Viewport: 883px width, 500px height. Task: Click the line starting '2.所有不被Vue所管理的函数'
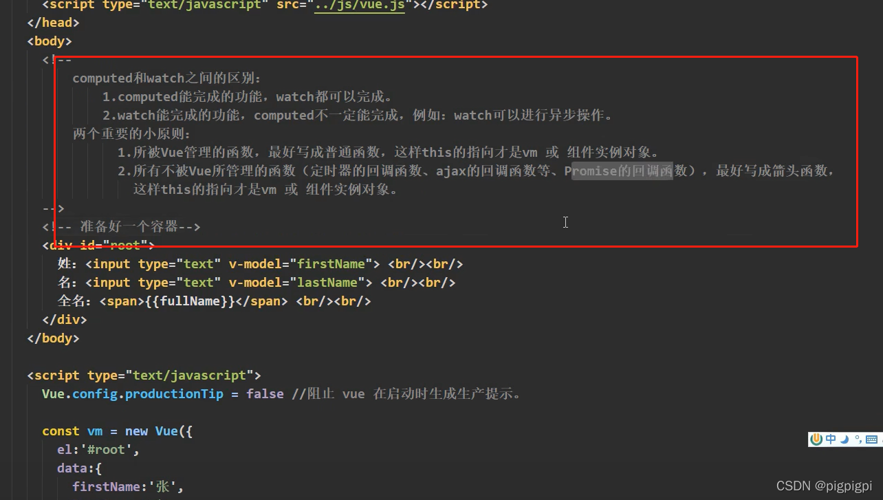pyautogui.click(x=476, y=171)
